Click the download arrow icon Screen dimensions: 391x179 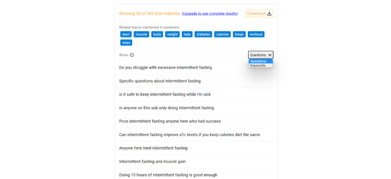[x=269, y=13]
